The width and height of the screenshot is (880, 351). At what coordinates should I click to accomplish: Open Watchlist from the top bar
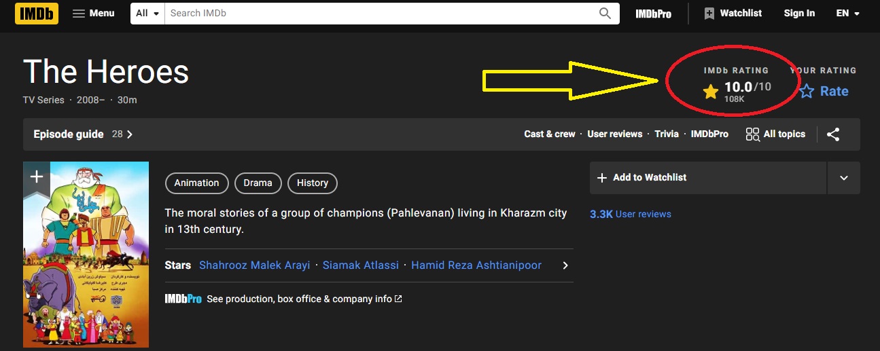[733, 14]
